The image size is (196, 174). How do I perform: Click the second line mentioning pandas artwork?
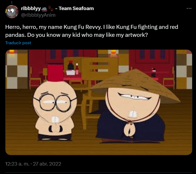pyautogui.click(x=77, y=35)
